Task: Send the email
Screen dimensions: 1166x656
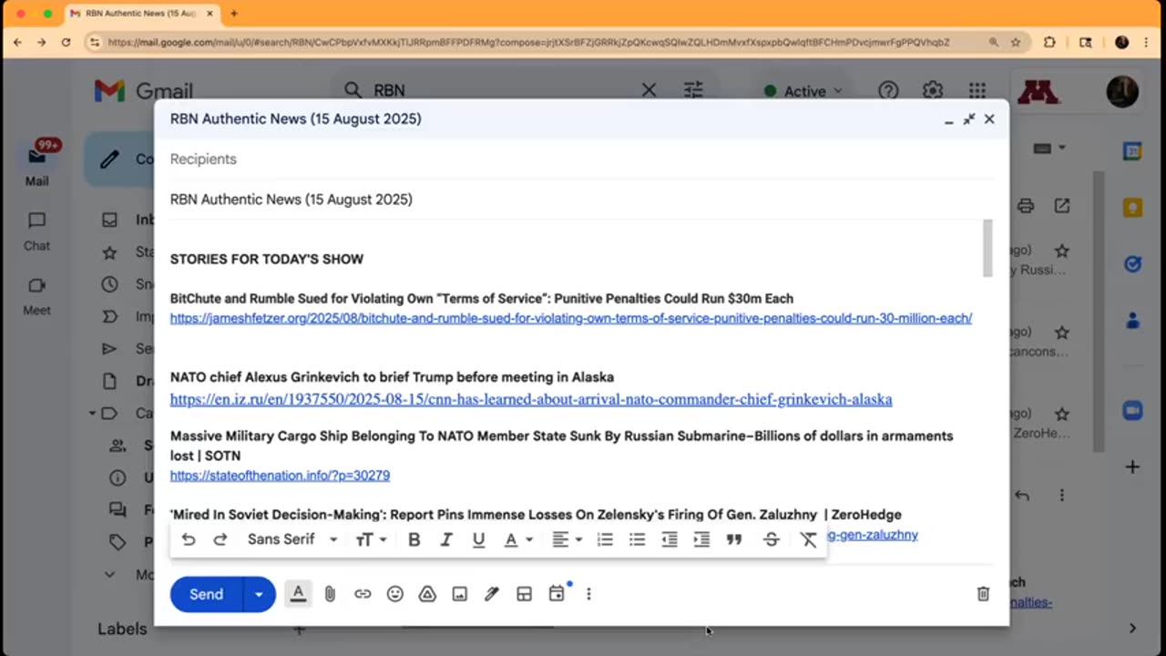Action: pyautogui.click(x=206, y=594)
